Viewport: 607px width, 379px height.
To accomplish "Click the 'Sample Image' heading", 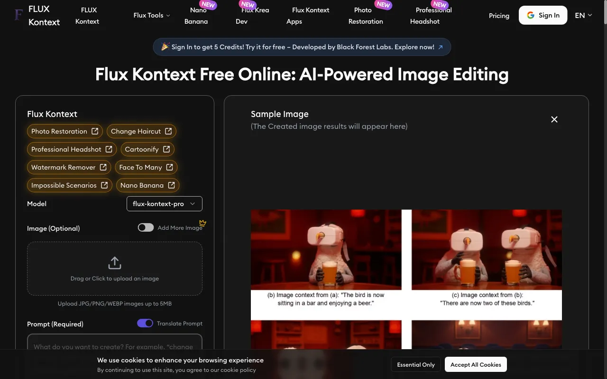I will pyautogui.click(x=280, y=114).
